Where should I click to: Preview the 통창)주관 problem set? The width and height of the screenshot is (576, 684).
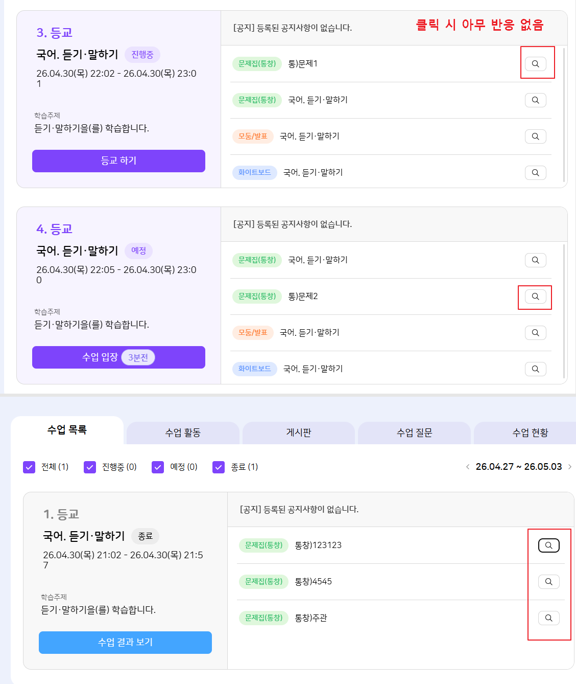tap(549, 618)
